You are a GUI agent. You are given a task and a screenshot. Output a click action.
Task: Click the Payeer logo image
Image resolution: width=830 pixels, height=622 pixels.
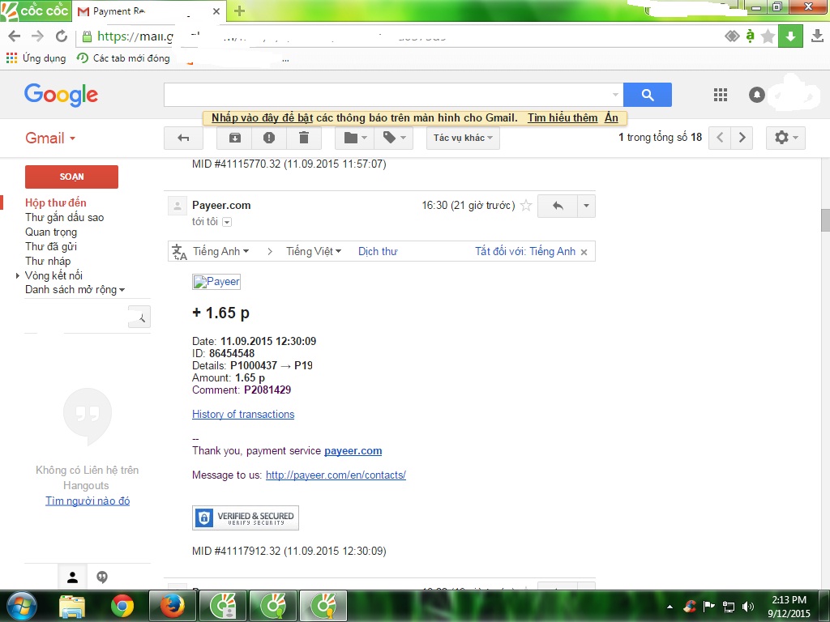pyautogui.click(x=216, y=282)
